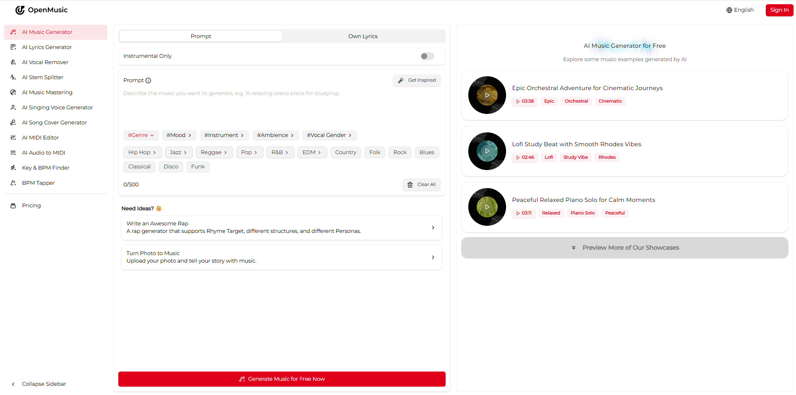
Task: Expand the #Instrument tag category
Action: [x=224, y=135]
